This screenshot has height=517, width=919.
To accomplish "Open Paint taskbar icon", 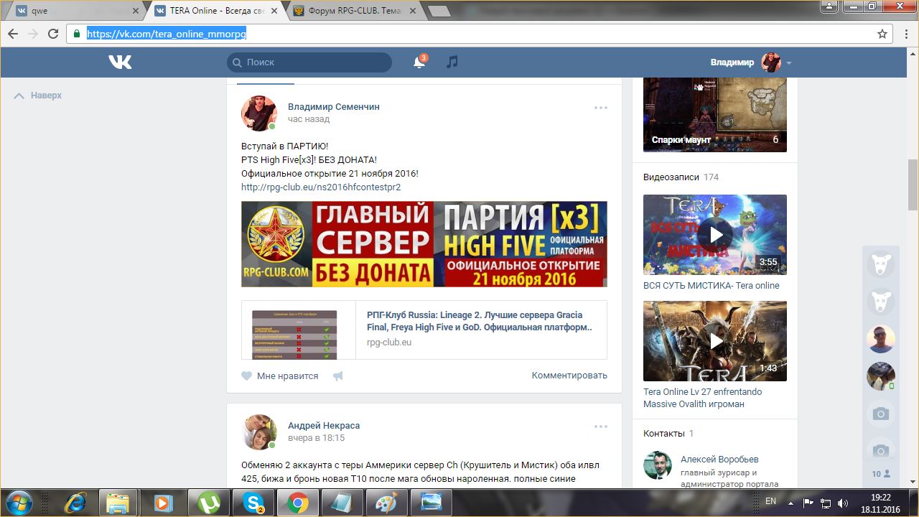I will pos(387,503).
